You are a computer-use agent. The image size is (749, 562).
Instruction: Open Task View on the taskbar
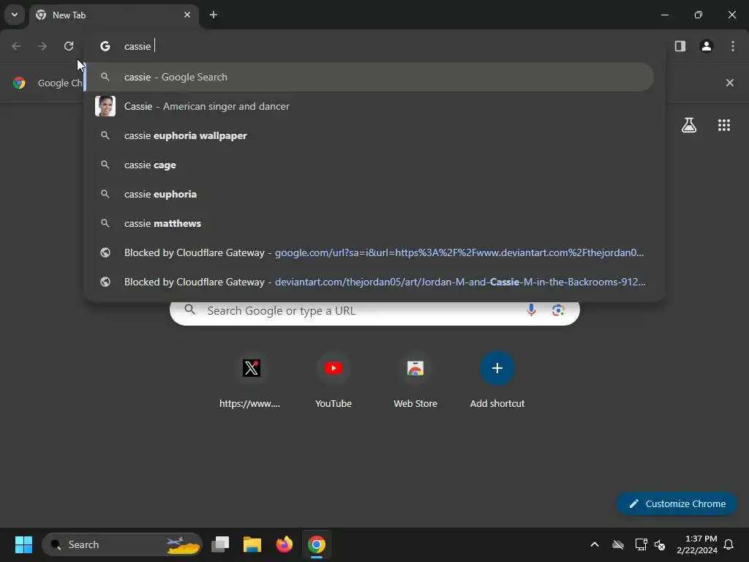click(220, 544)
